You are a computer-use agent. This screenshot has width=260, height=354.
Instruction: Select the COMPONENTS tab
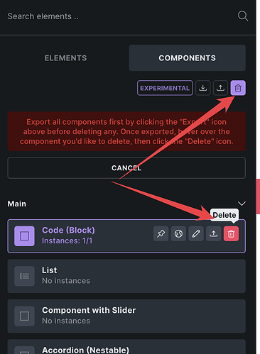(188, 58)
